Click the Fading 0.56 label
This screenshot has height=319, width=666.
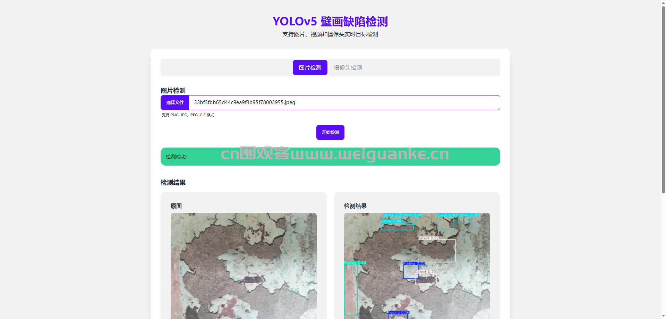(398, 312)
